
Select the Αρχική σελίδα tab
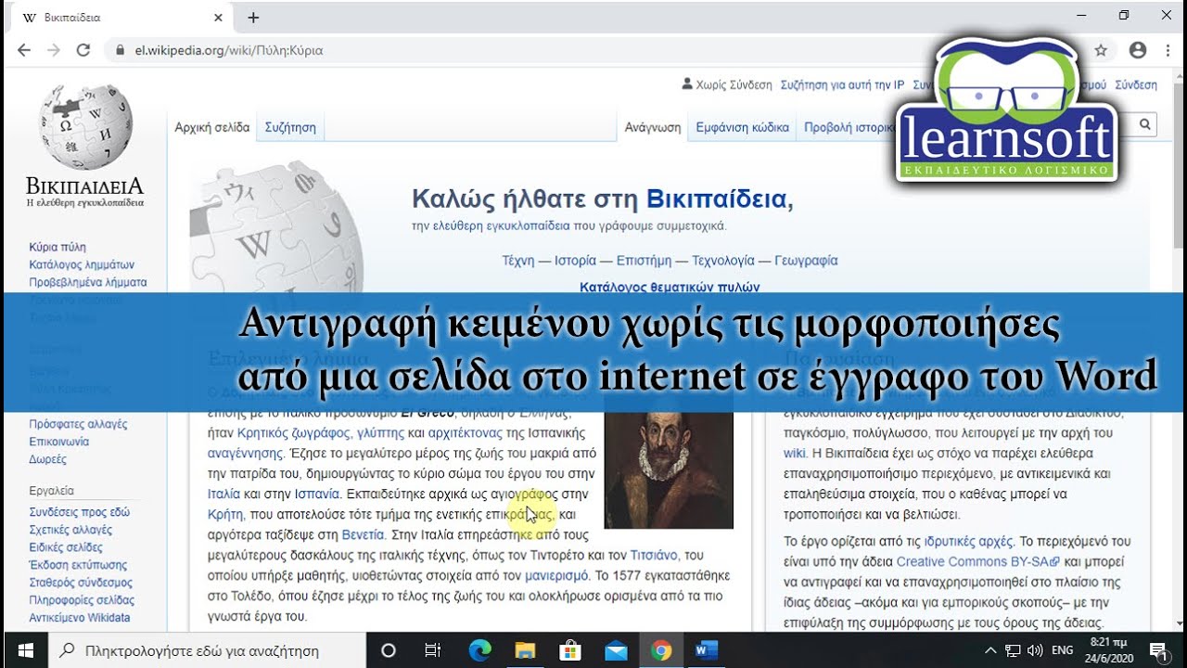coord(212,127)
